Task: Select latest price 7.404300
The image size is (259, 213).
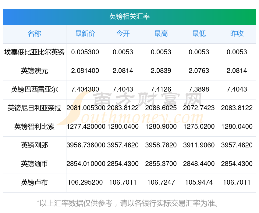Action: tap(85, 89)
